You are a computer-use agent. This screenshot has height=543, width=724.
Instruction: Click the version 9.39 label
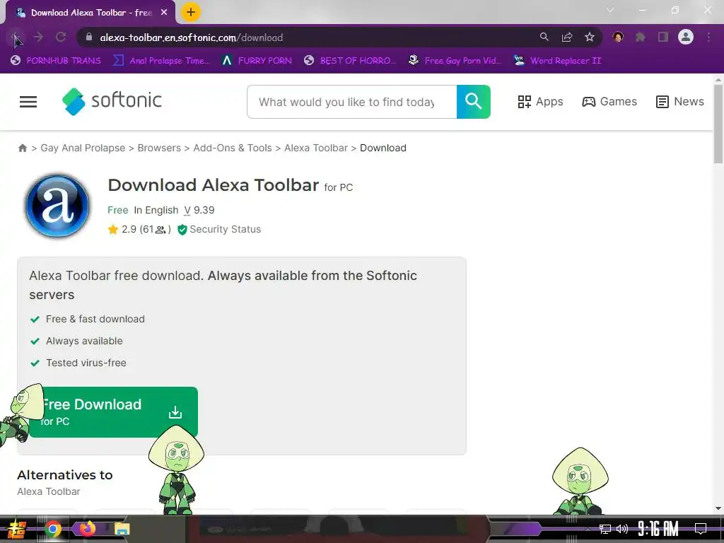199,210
